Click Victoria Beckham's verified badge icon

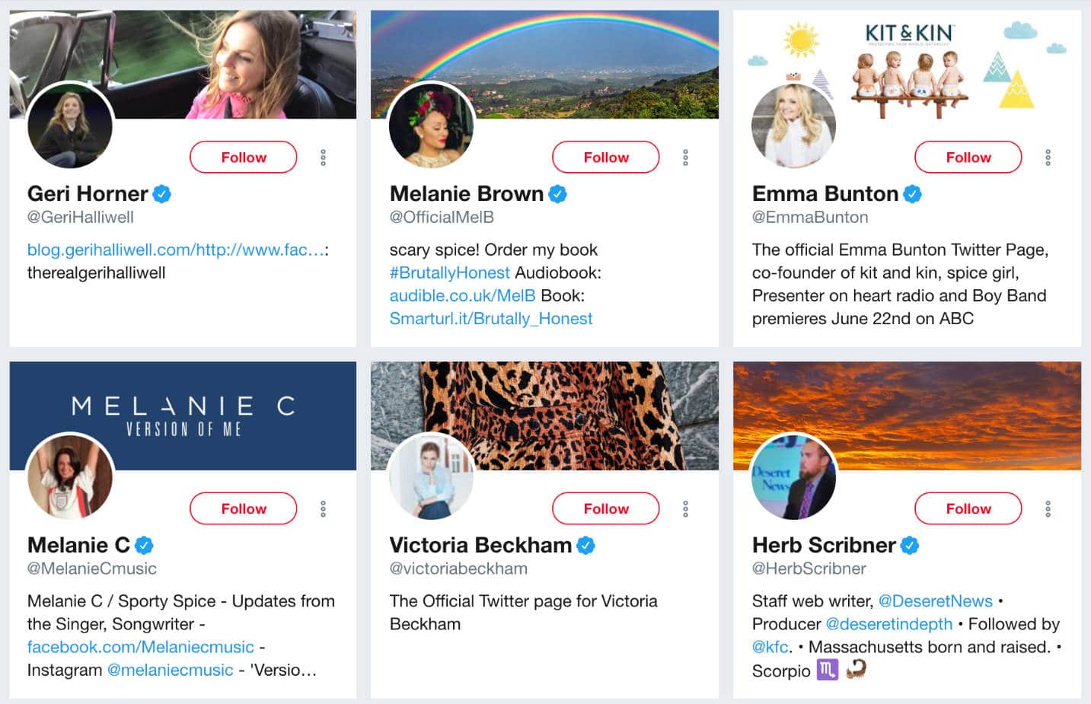[585, 546]
